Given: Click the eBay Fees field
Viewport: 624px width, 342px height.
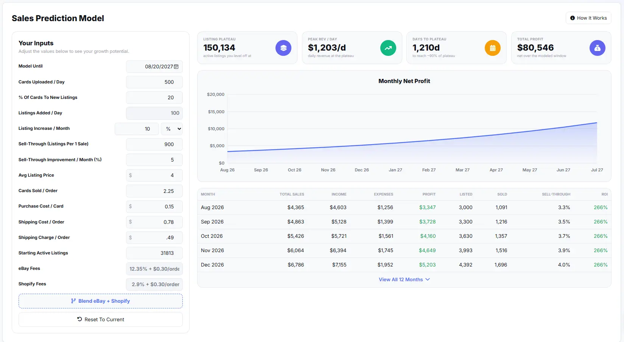Looking at the screenshot, I should point(154,269).
